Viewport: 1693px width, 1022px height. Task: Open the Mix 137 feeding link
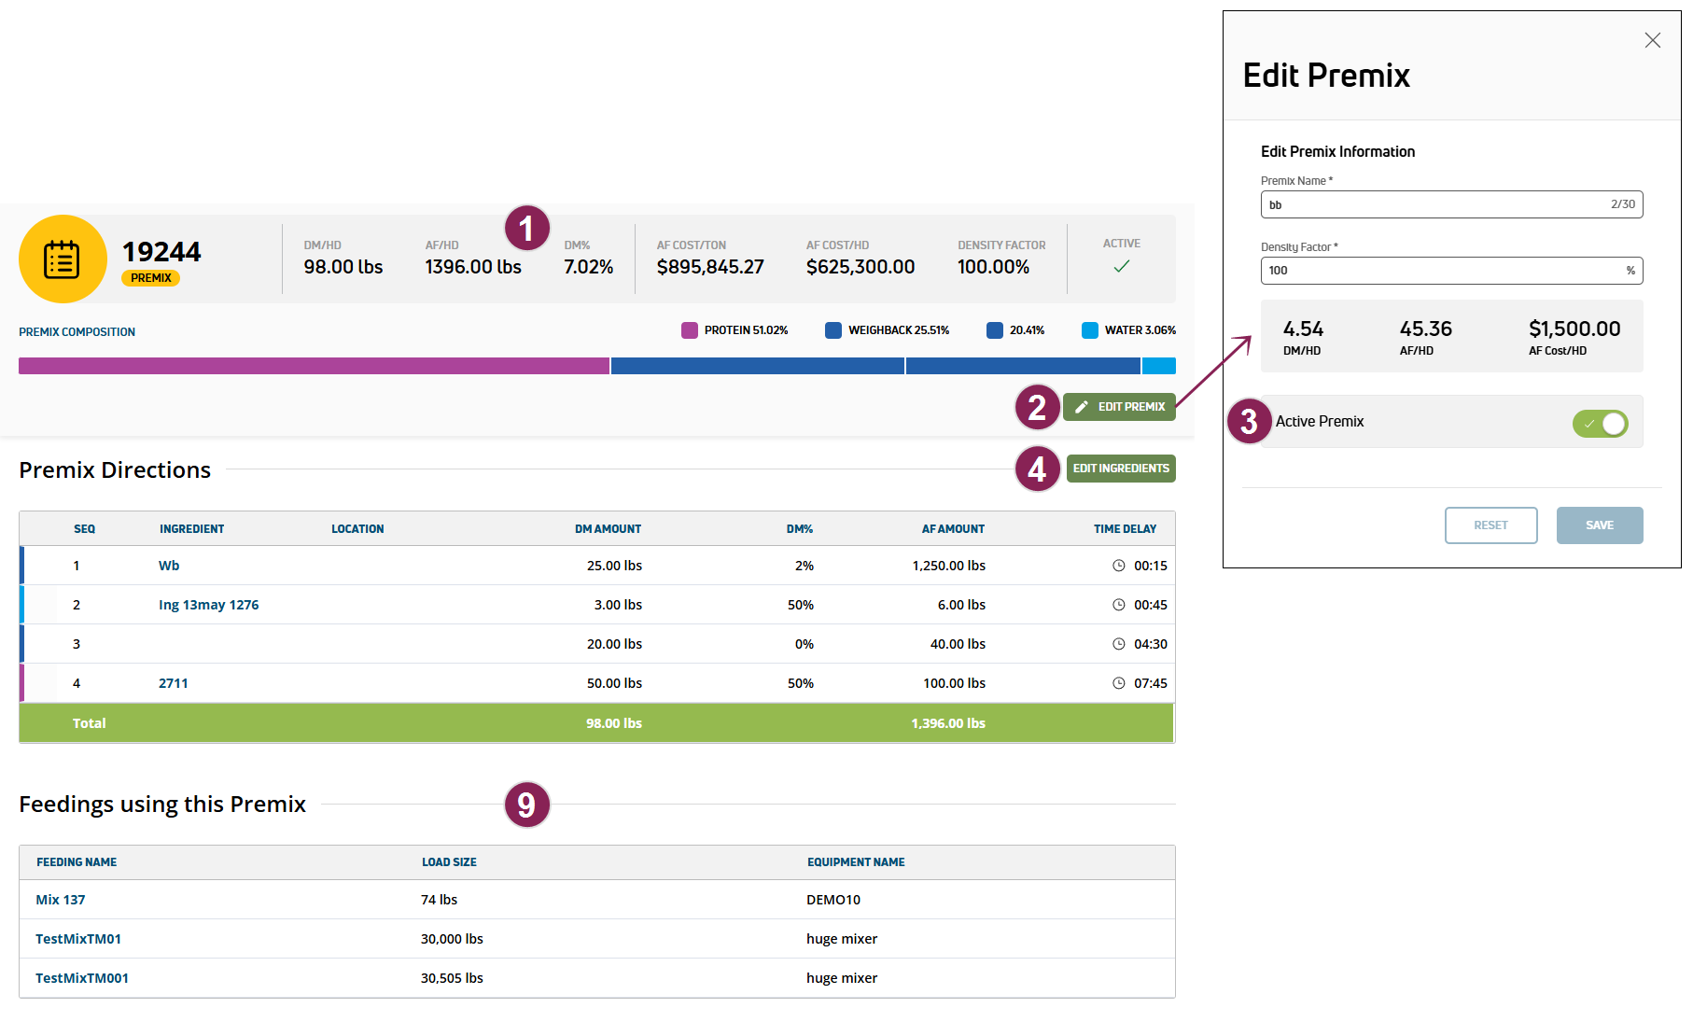point(61,900)
